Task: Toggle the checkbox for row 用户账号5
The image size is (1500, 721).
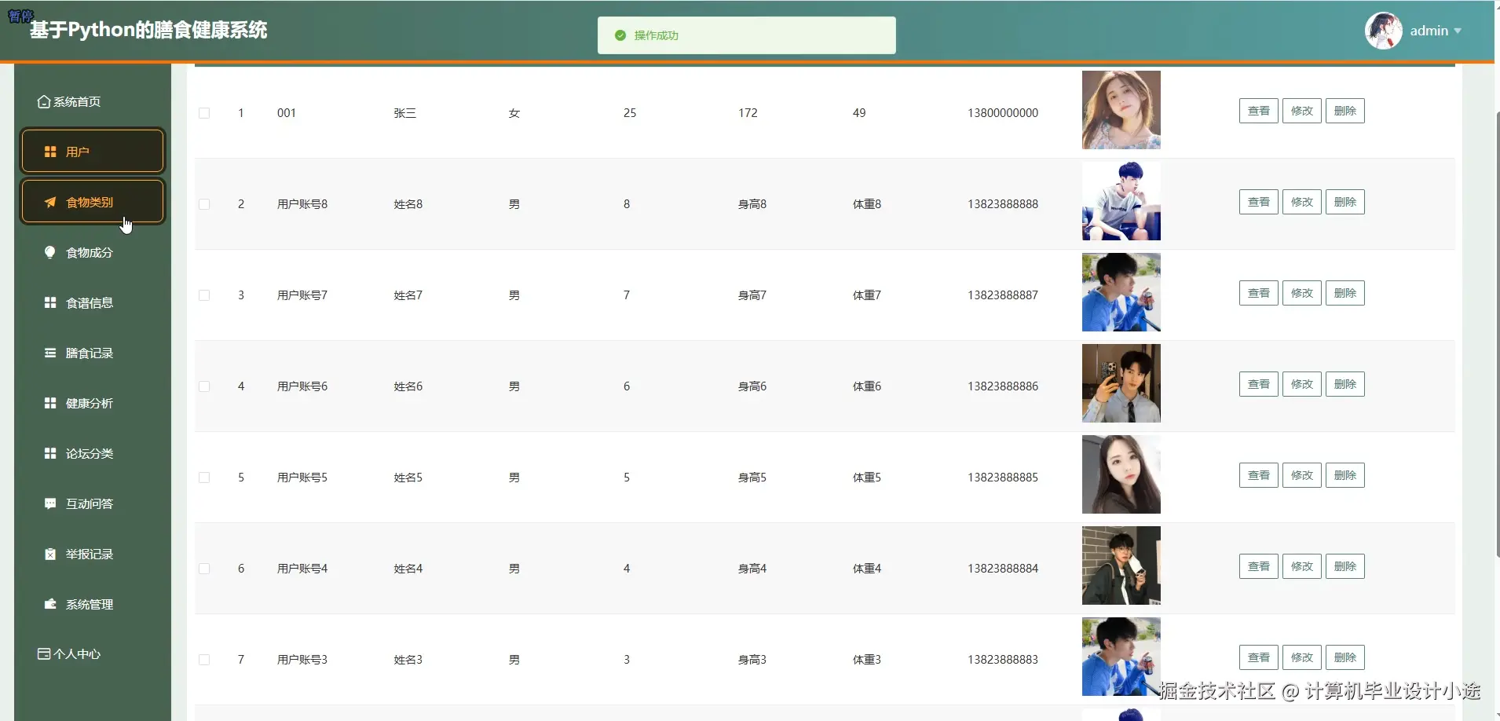Action: tap(204, 478)
